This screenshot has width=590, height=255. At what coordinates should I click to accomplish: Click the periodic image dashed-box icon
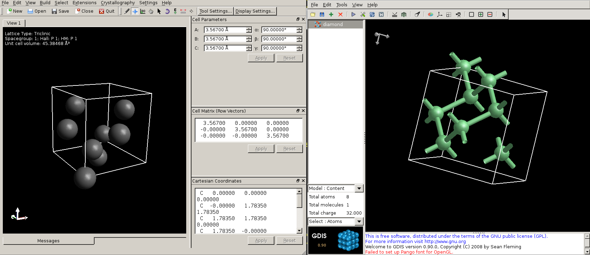449,14
